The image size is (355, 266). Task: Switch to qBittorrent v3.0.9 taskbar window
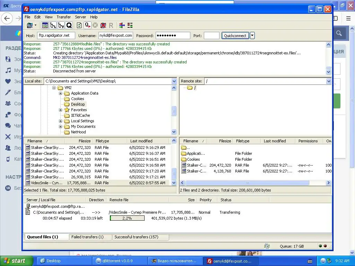point(119,261)
